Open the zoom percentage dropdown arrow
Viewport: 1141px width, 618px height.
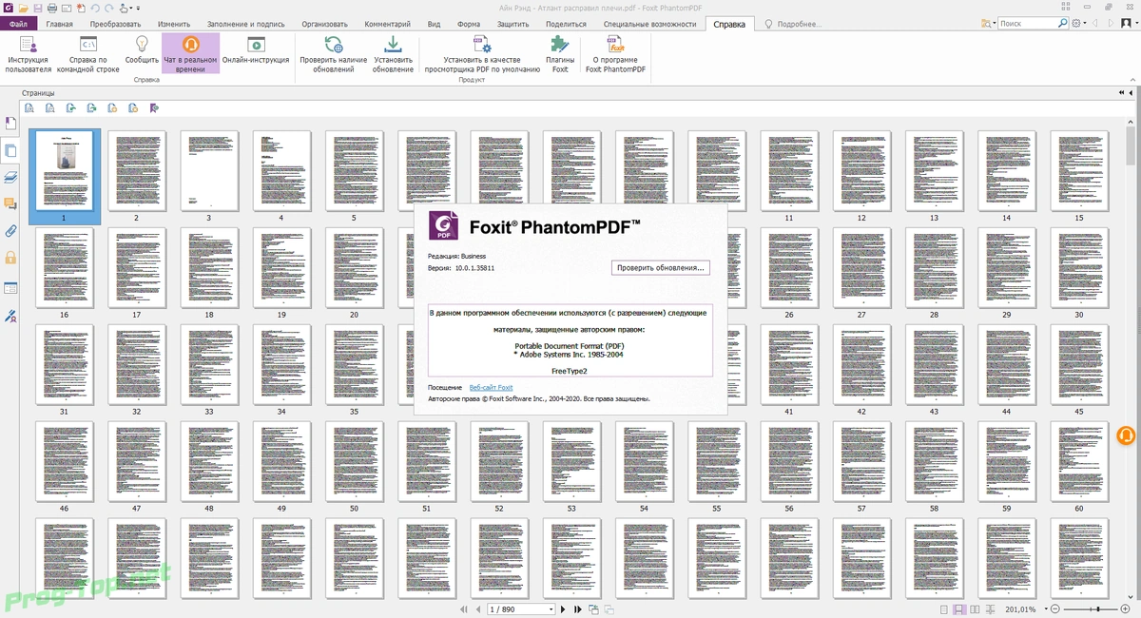click(x=1045, y=608)
